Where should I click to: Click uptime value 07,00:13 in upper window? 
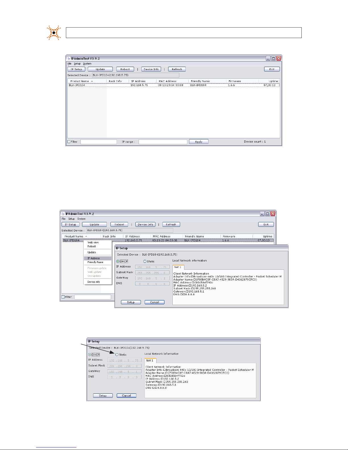click(x=269, y=85)
